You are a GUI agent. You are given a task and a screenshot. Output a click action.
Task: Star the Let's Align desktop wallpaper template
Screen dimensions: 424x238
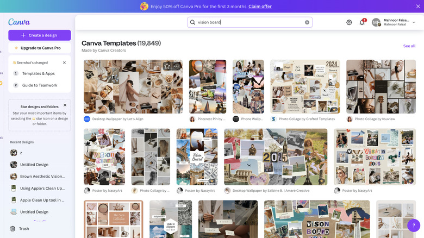167,66
